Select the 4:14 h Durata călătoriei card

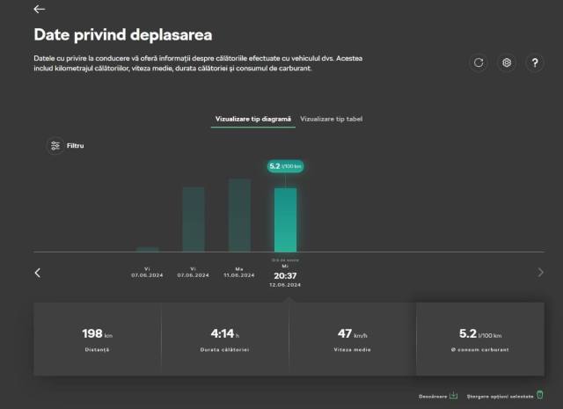tap(225, 339)
